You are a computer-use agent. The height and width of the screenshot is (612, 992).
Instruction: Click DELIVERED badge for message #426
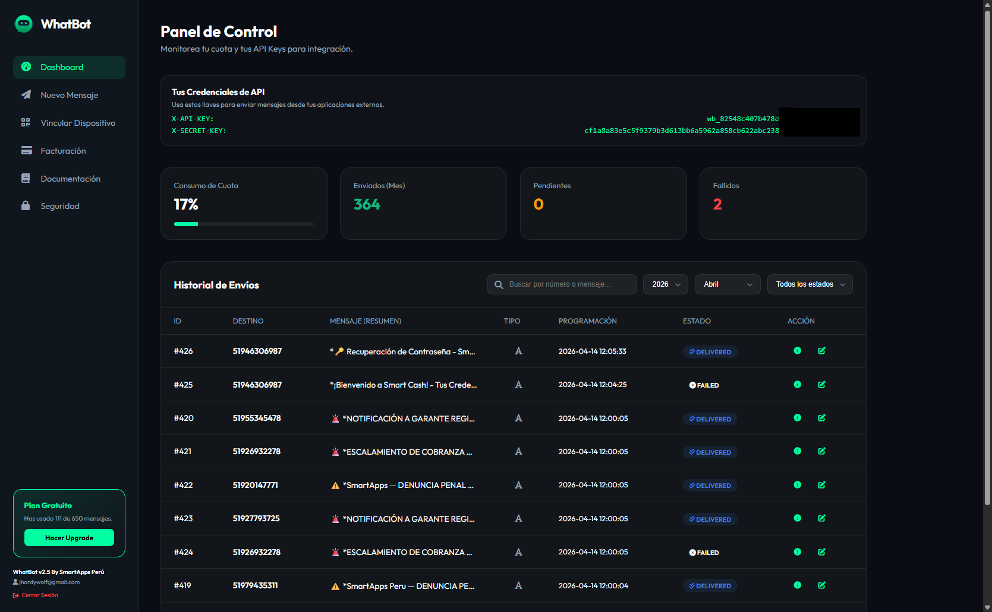click(710, 352)
